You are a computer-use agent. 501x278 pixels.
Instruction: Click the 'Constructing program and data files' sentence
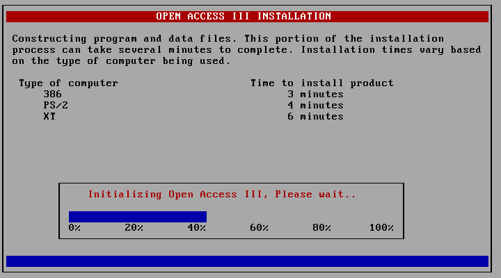pyautogui.click(x=125, y=39)
